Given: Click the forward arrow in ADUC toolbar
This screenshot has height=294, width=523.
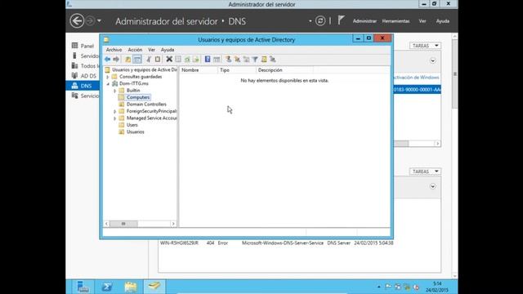Looking at the screenshot, I should 116,60.
